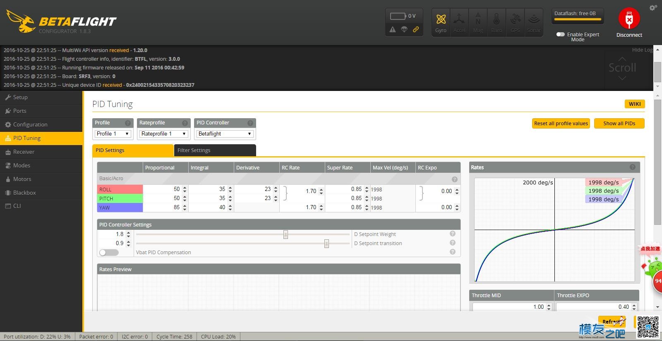Step the PITCH Integral value

[x=230, y=198]
